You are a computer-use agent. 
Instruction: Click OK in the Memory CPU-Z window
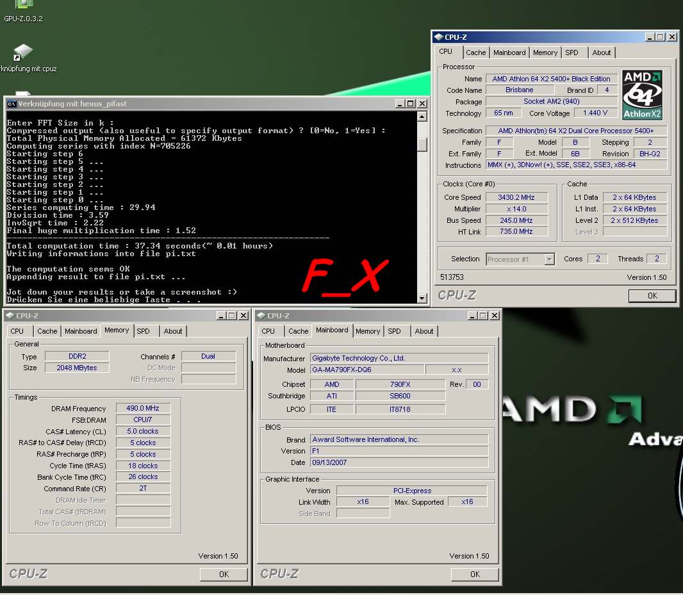224,575
